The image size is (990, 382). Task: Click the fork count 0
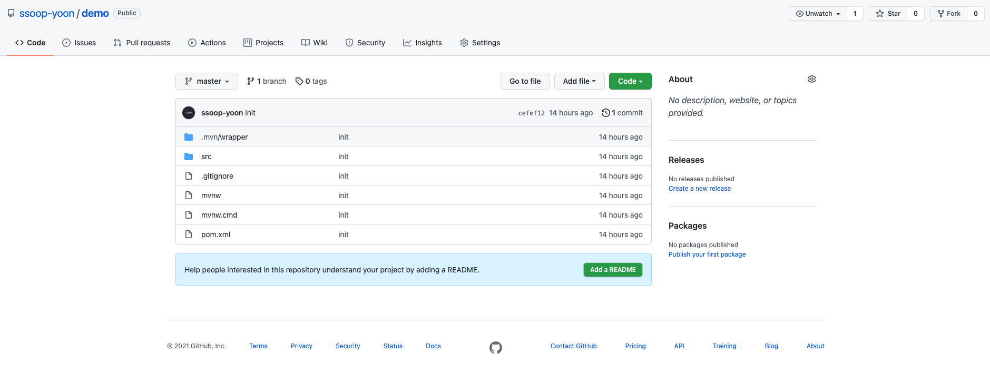click(976, 14)
